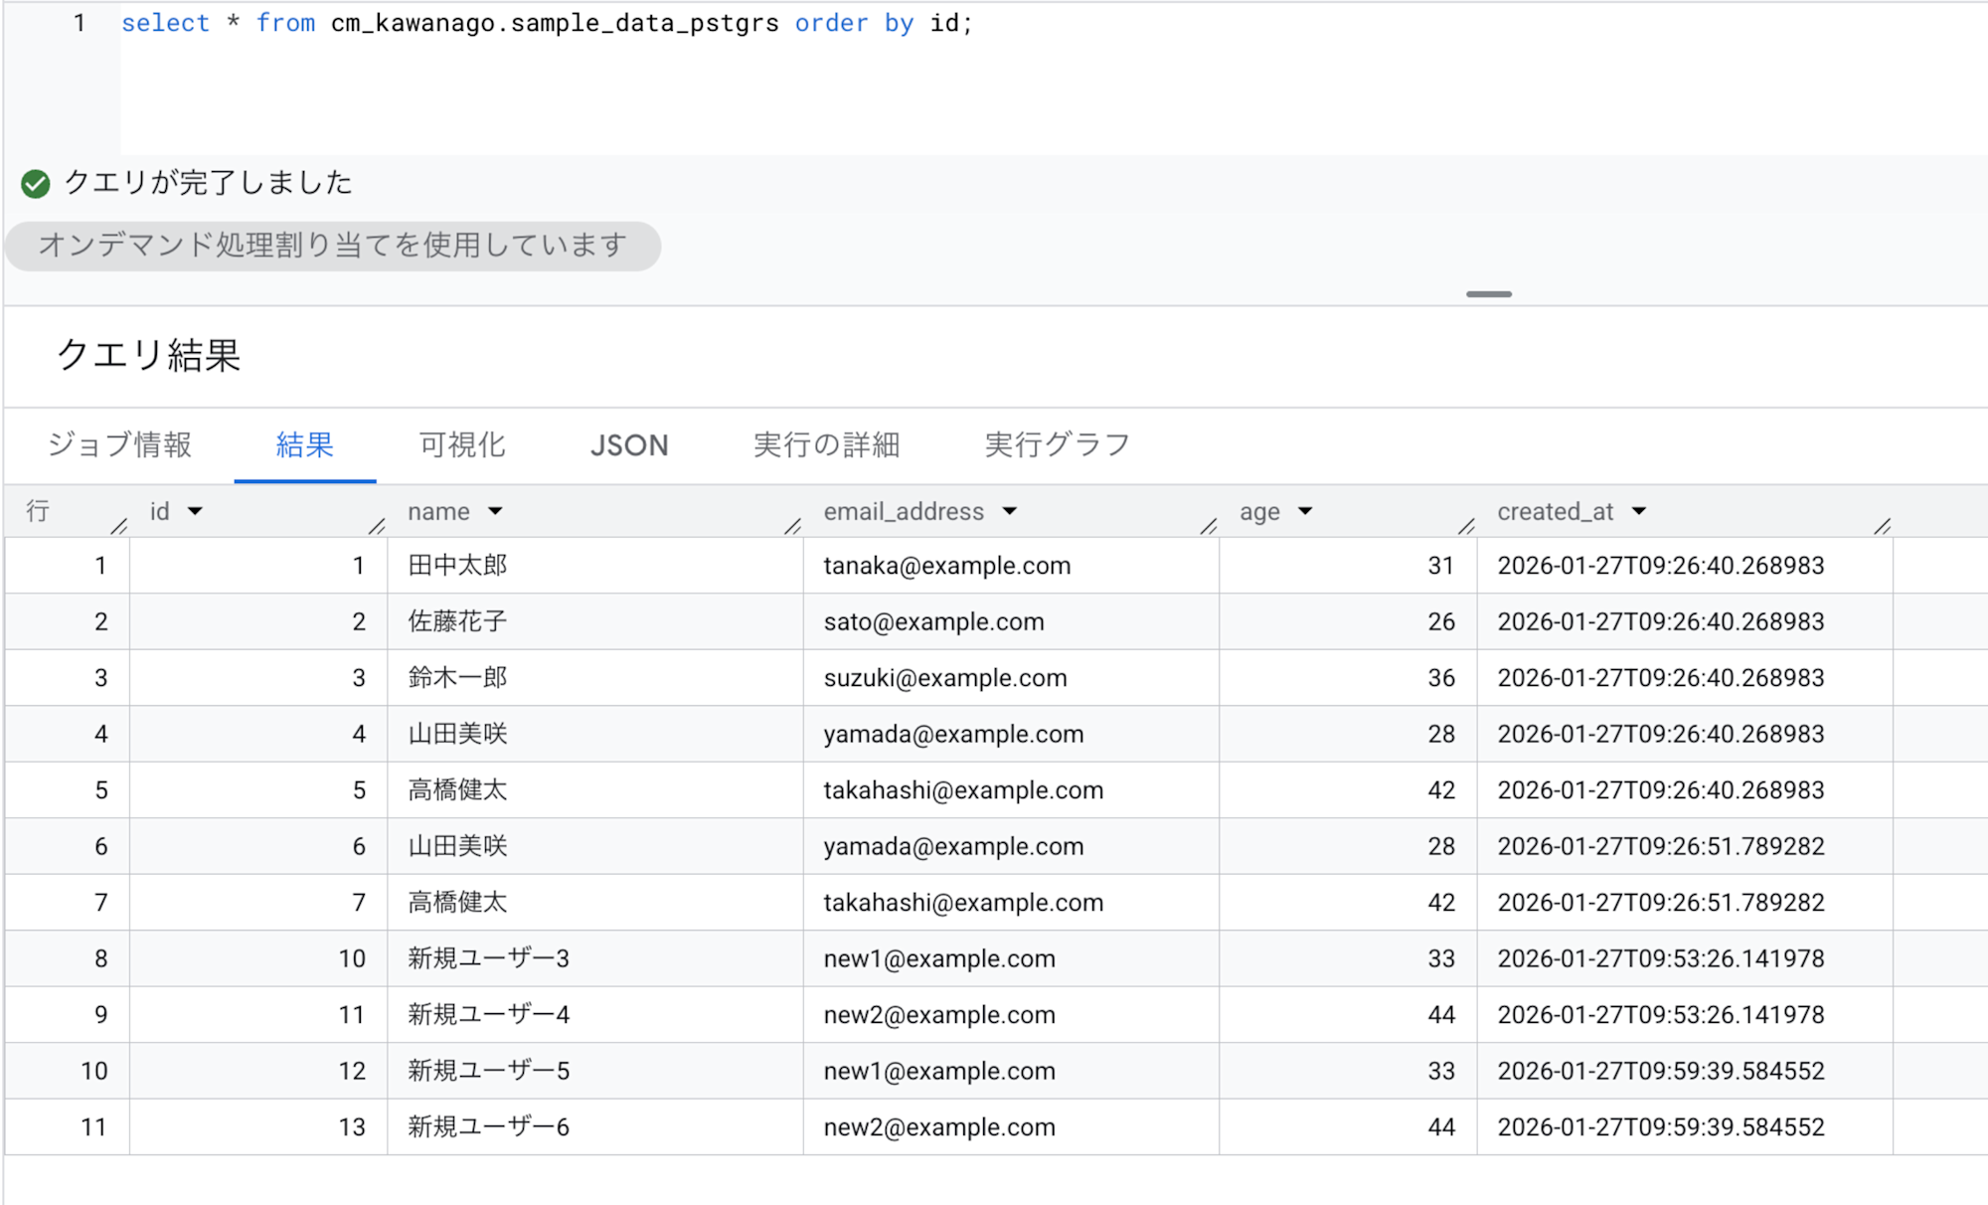Click the オンデマンド処理割り当て chip
Screen dimensions: 1988x1205
pos(333,246)
